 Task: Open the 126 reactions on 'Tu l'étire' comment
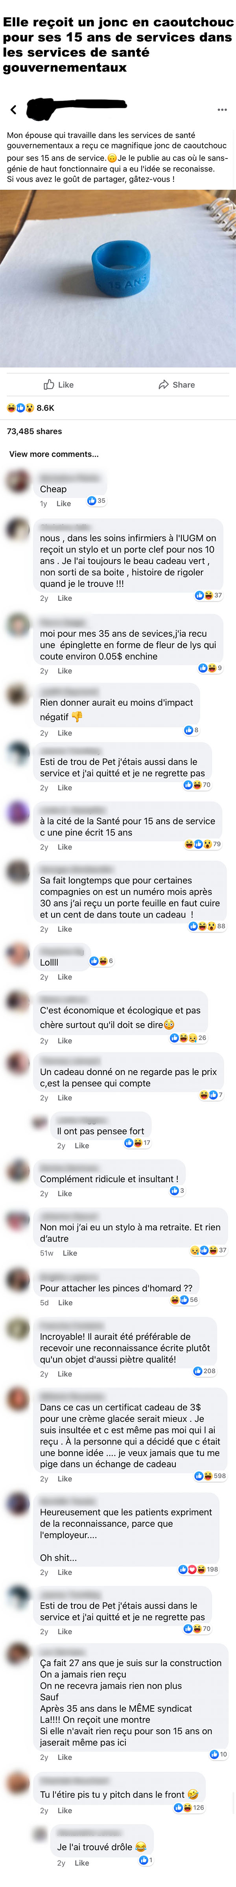(189, 1808)
